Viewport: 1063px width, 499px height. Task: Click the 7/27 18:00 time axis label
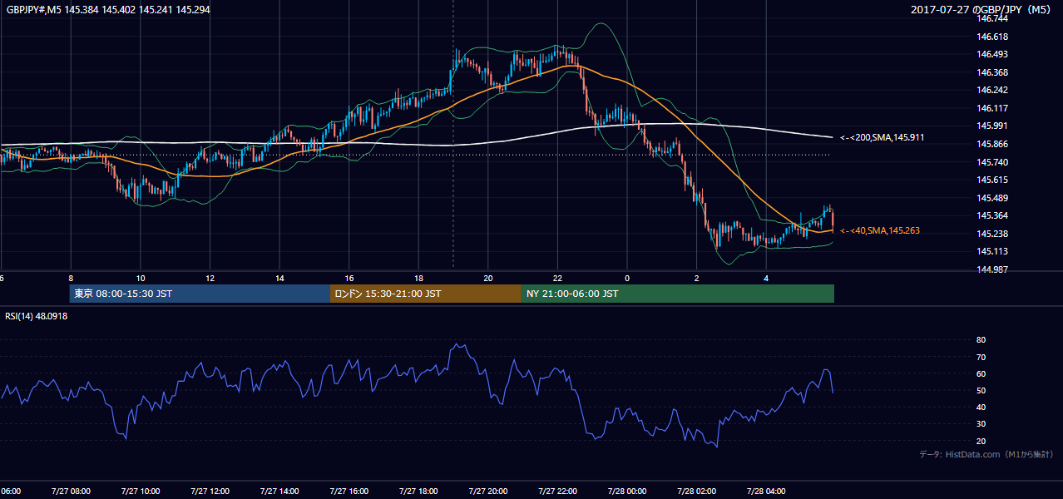(418, 491)
